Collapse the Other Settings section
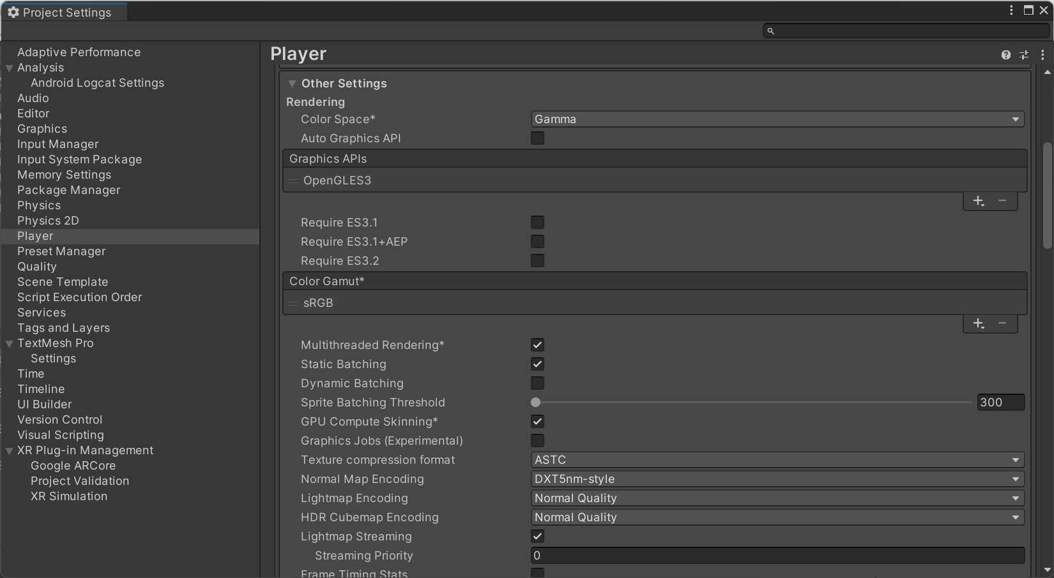This screenshot has height=578, width=1054. coord(292,84)
